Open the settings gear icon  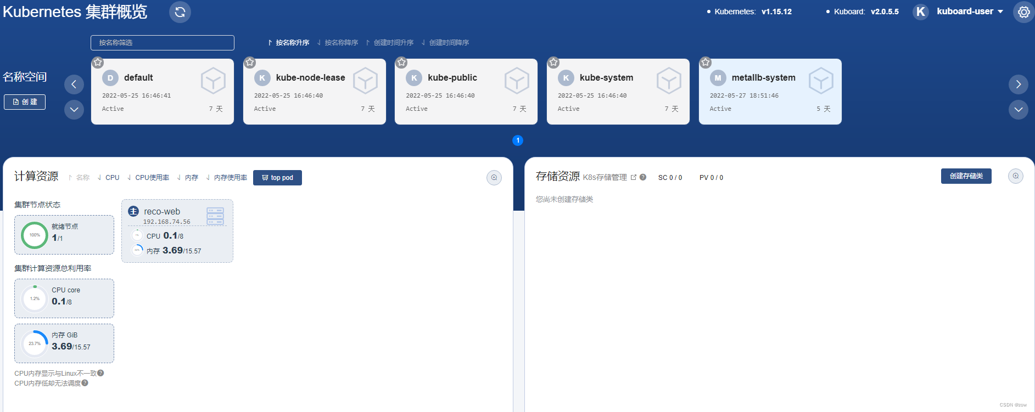tap(1023, 12)
